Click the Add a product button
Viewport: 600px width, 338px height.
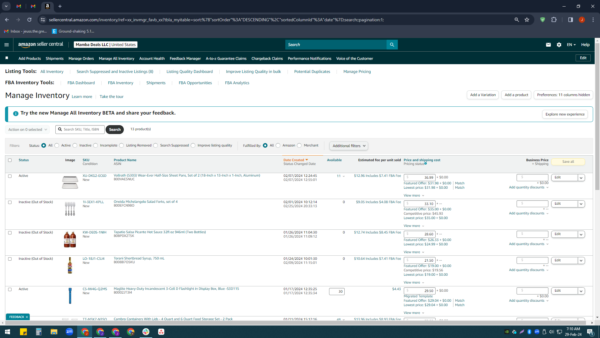516,95
